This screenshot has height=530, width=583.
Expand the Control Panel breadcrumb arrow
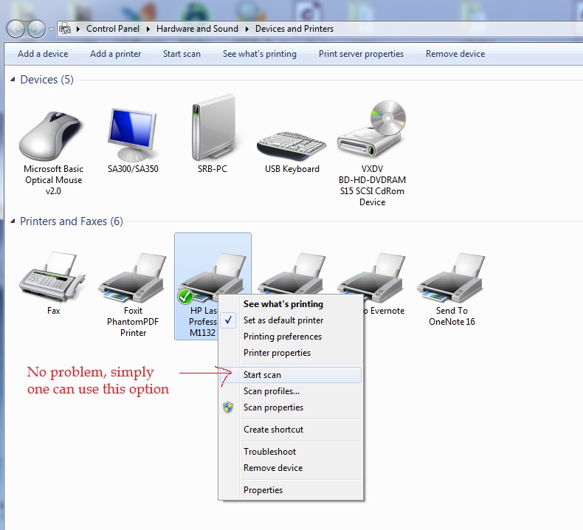pos(148,29)
